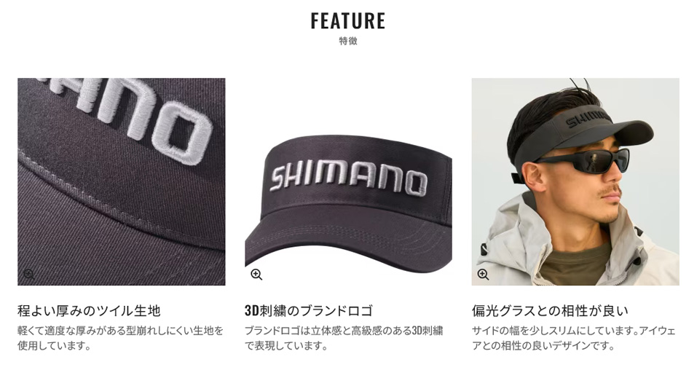Click the description starting サイドの幅を少しスリム
697x378 pixels.
(573, 338)
